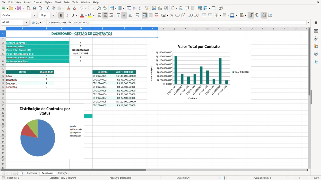Open the Data menu
Image resolution: width=321 pixels, height=180 pixels.
(67, 2)
